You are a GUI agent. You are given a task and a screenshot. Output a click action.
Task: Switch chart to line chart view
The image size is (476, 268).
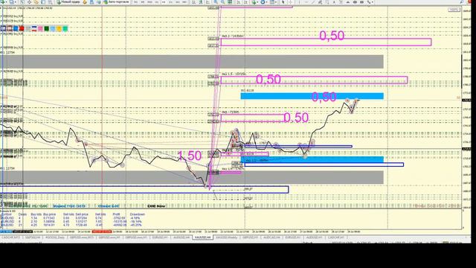pyautogui.click(x=208, y=1)
